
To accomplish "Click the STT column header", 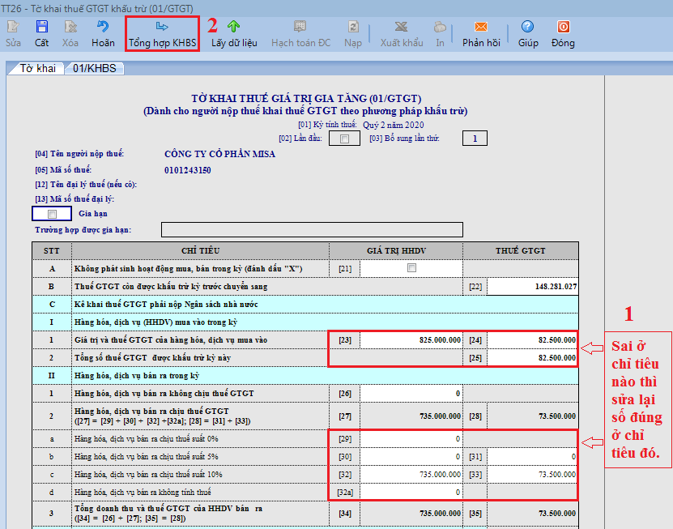I will (52, 251).
